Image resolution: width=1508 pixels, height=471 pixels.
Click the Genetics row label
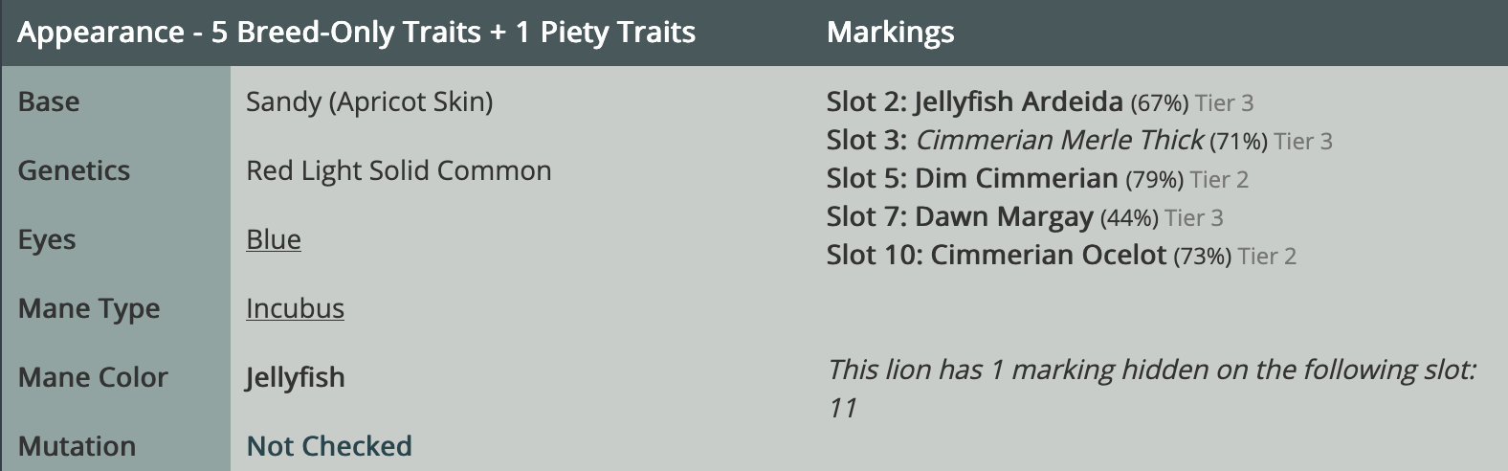click(74, 170)
